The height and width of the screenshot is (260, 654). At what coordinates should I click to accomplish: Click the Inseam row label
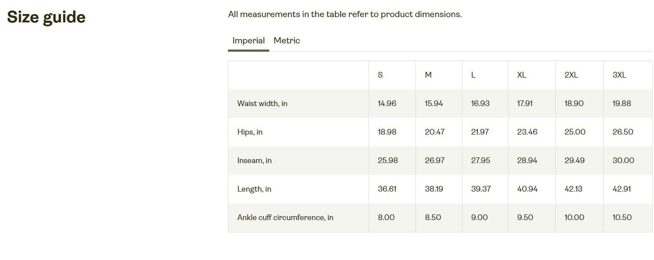click(x=254, y=161)
